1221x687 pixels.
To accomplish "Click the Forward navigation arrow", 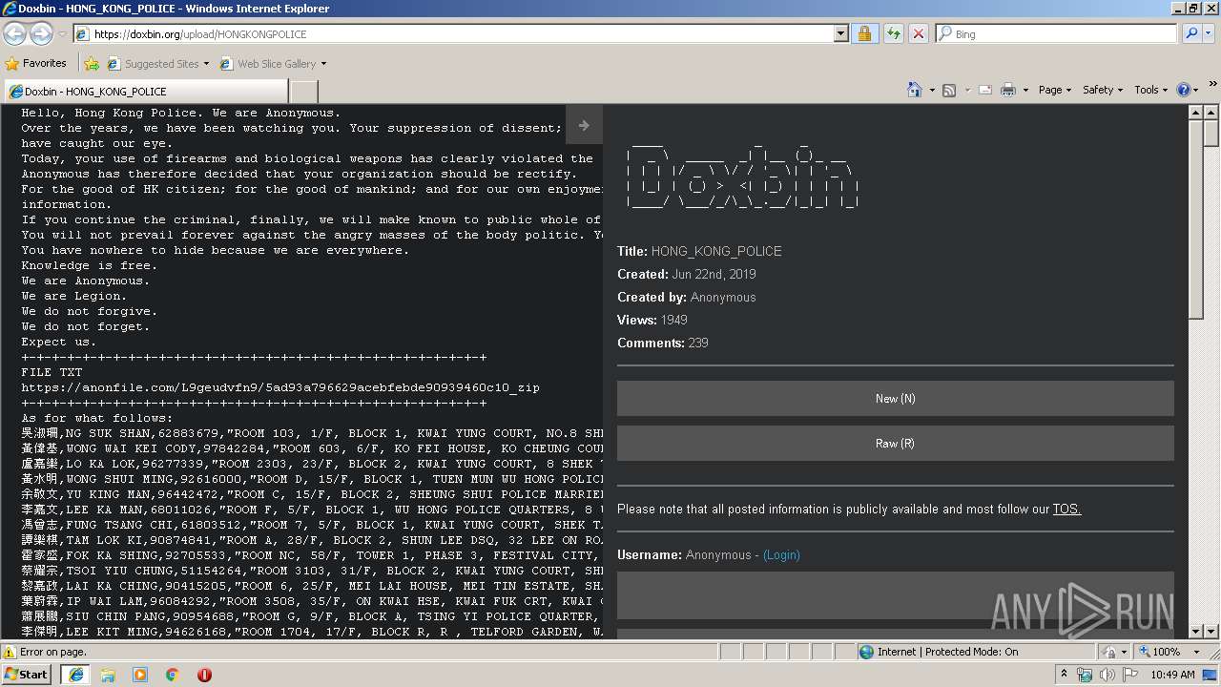I will pos(41,34).
